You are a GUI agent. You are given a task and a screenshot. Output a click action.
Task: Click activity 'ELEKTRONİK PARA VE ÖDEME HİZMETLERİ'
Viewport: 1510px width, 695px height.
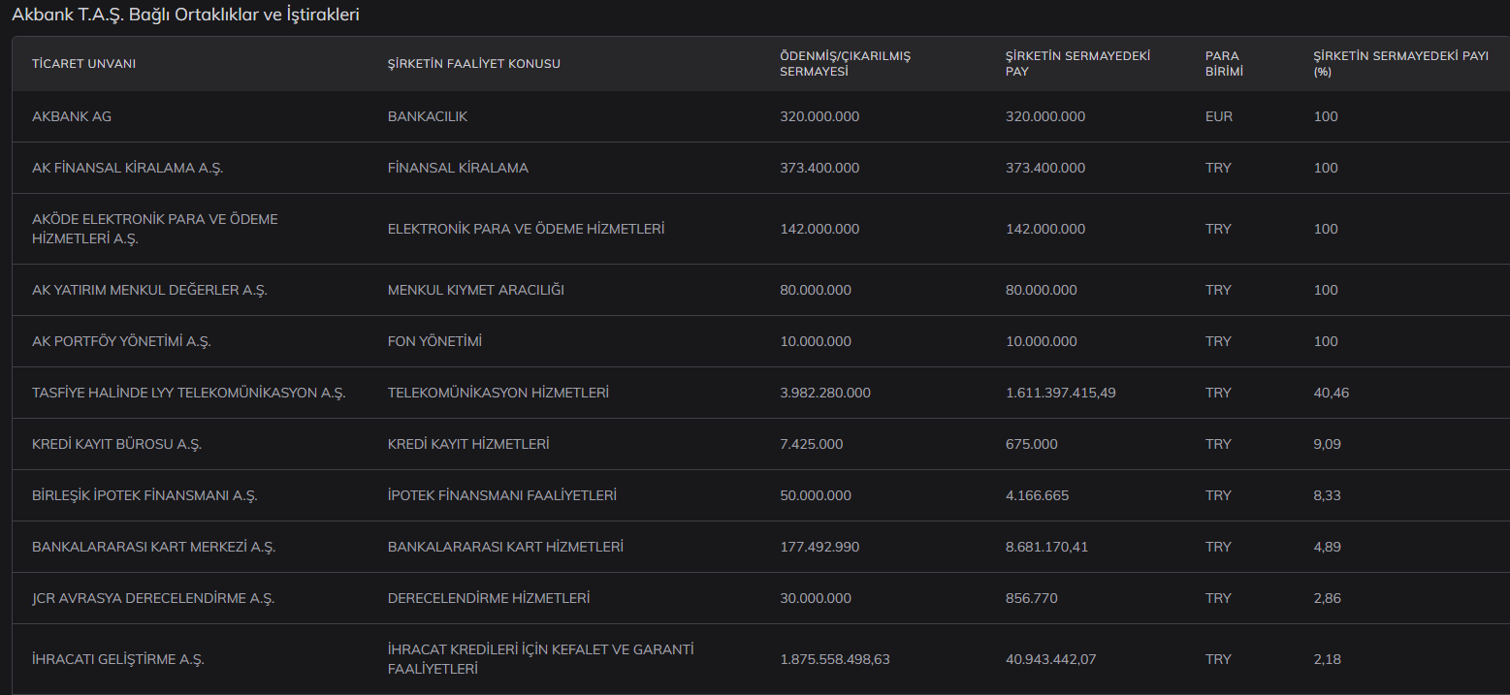526,229
